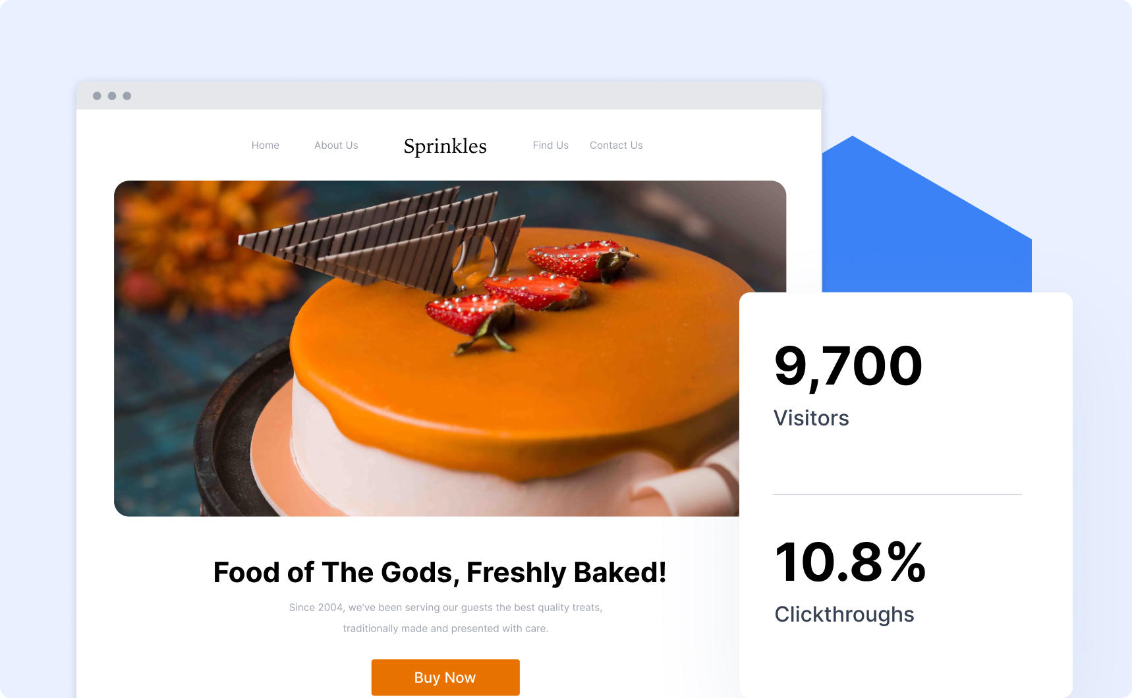Screen dimensions: 1132x698
Task: Click the first gray window dot
Action: click(97, 96)
